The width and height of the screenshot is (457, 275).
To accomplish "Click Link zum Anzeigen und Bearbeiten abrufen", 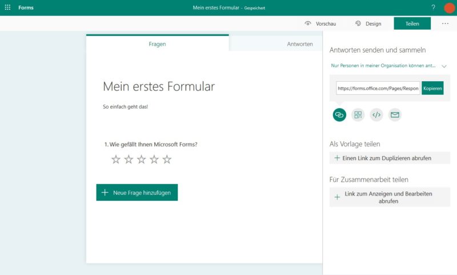I will 390,197.
